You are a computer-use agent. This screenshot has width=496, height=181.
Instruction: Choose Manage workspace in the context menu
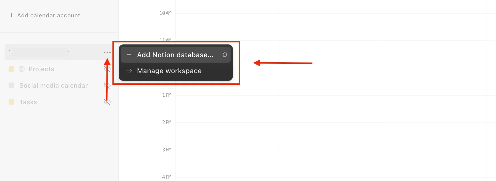click(169, 71)
